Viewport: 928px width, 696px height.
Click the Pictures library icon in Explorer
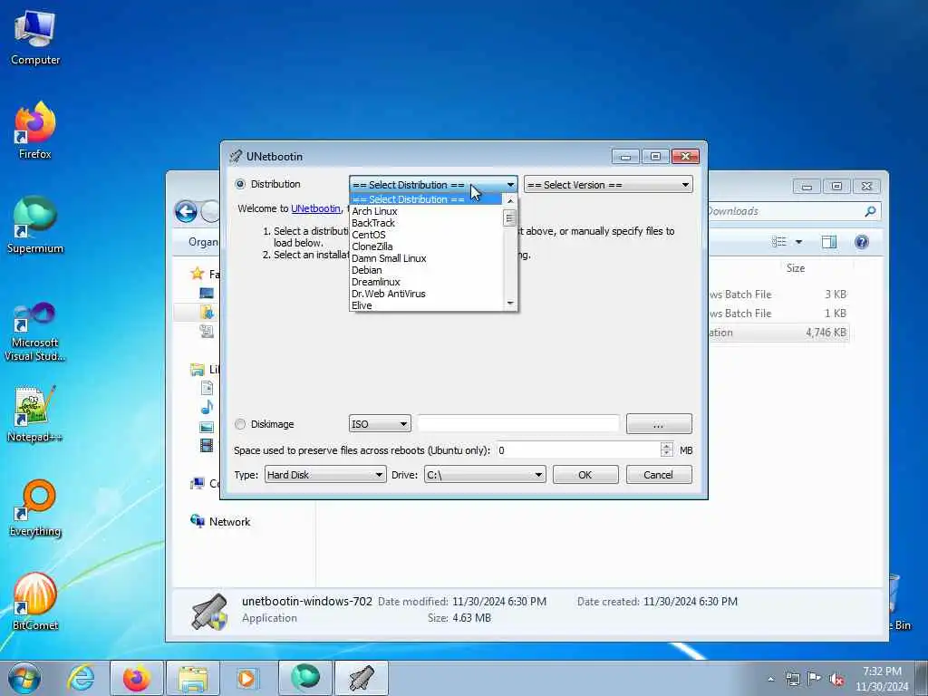pyautogui.click(x=207, y=427)
